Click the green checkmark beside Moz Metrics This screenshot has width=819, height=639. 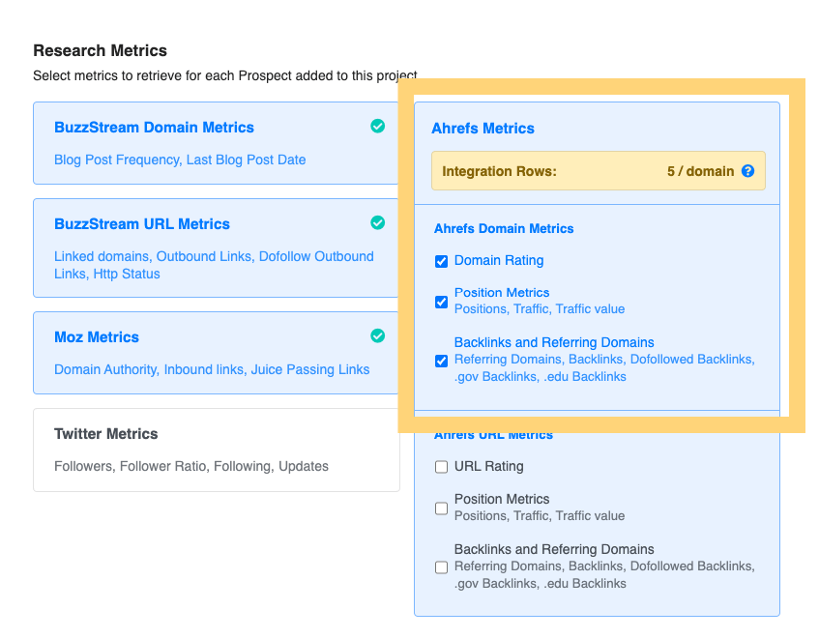point(378,335)
